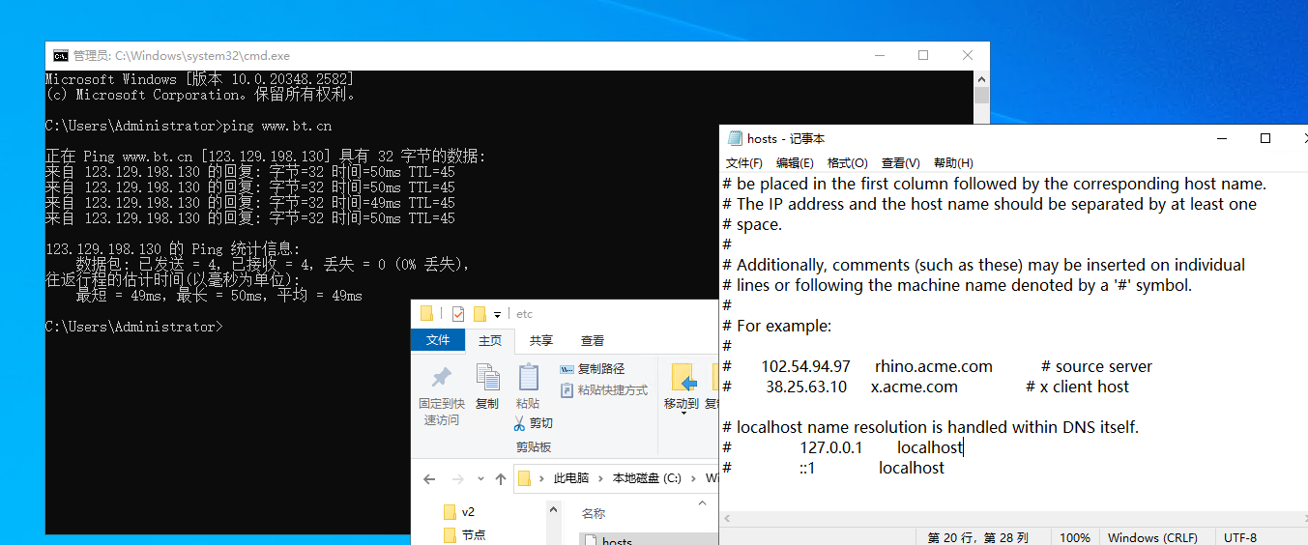Click 本地磁盘 (C:) in the address bar
This screenshot has height=545, width=1308.
[646, 478]
